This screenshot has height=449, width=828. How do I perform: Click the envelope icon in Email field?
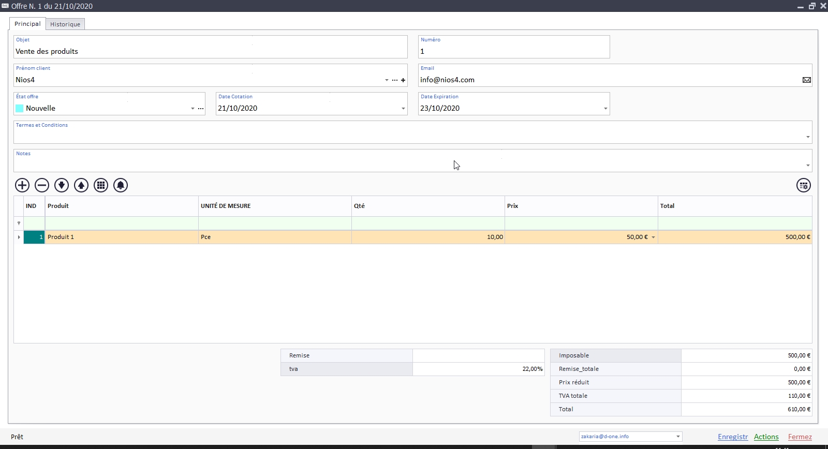tap(806, 80)
